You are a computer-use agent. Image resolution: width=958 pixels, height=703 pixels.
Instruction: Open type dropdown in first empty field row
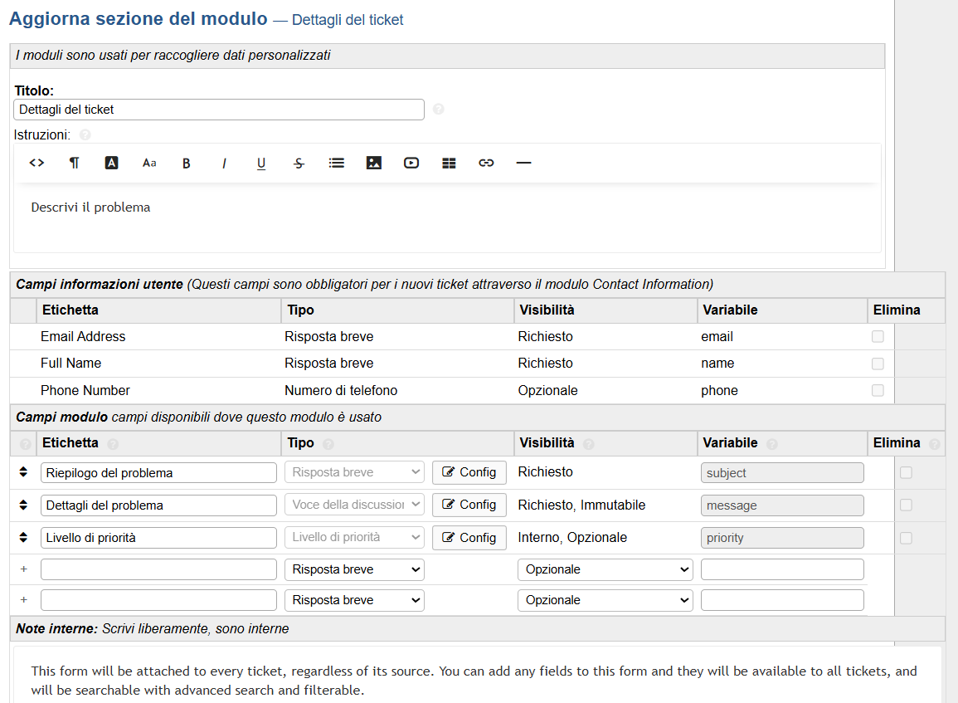pos(354,569)
